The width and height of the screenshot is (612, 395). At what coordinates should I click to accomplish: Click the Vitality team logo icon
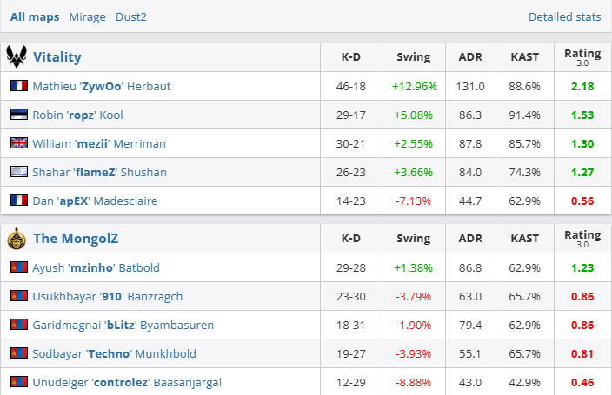click(x=17, y=56)
